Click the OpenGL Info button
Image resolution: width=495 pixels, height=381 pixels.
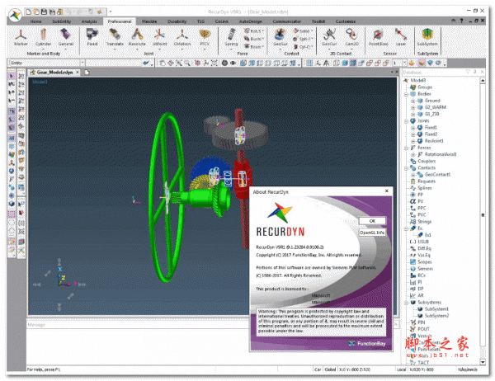(371, 233)
